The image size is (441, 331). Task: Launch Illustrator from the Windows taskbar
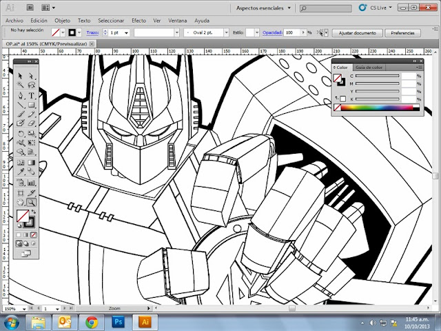tap(145, 321)
